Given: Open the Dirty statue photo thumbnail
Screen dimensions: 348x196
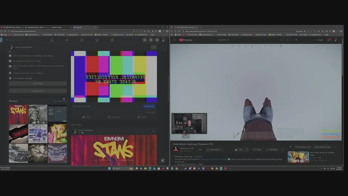Looking at the screenshot, I should pos(38,114).
